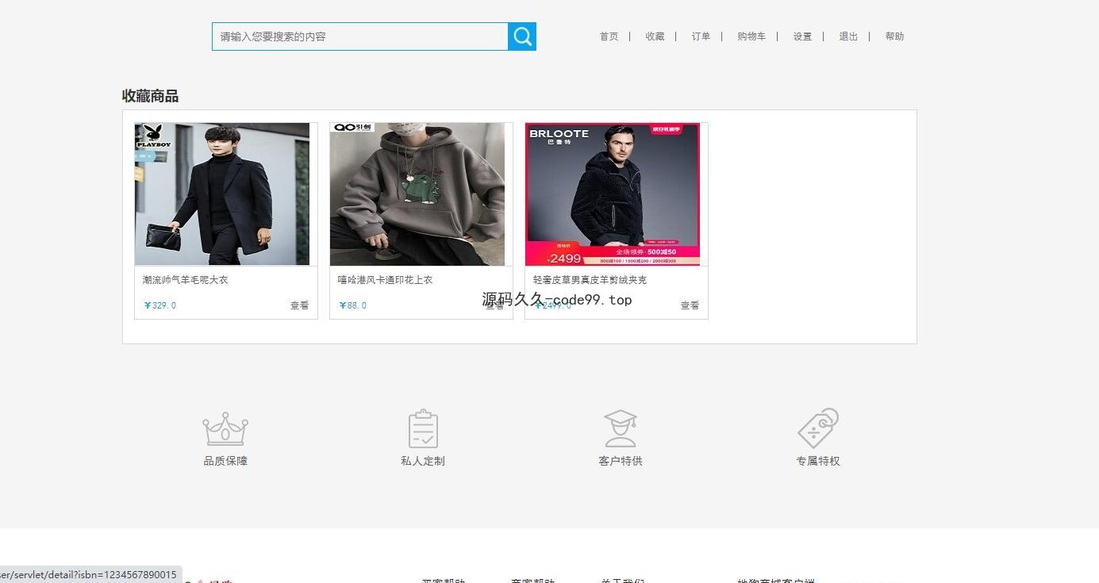This screenshot has height=583, width=1099.
Task: Open the Playboy wool coat product image
Action: [x=222, y=194]
